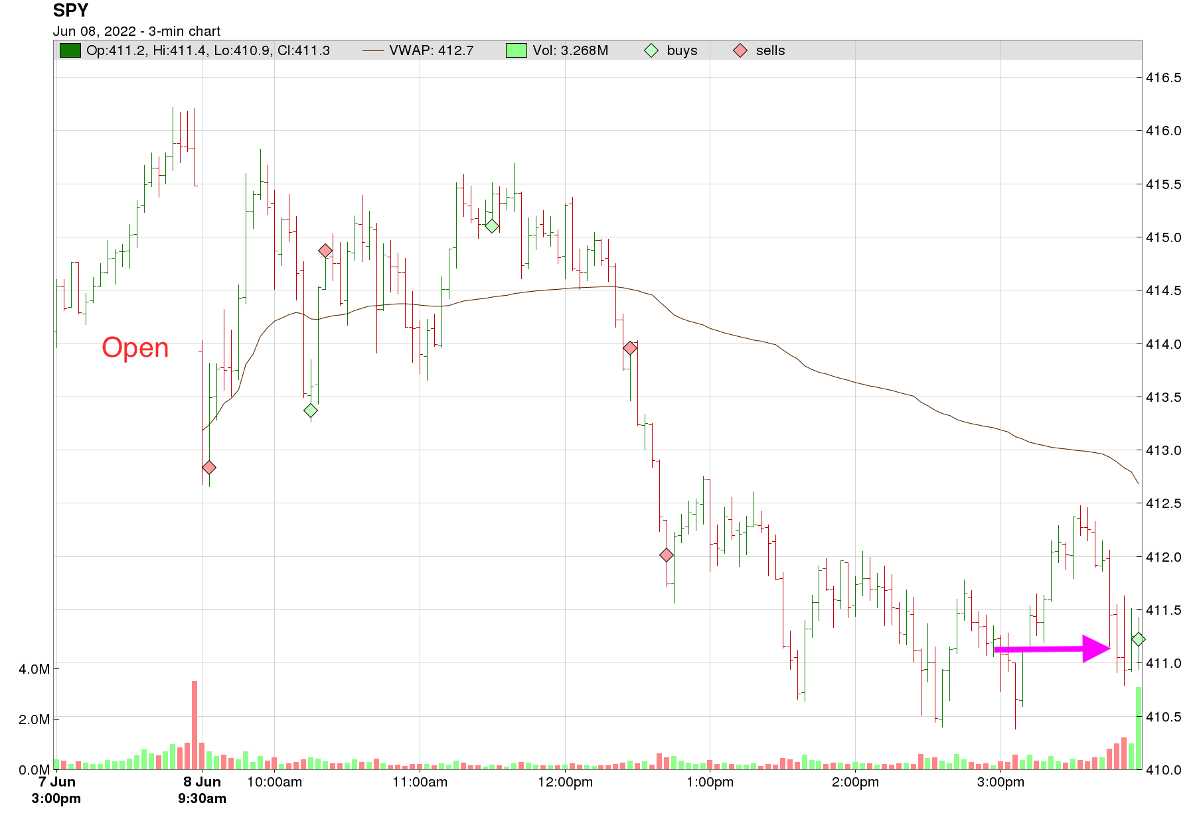Click the sells diamond icon in the legend

coord(740,50)
